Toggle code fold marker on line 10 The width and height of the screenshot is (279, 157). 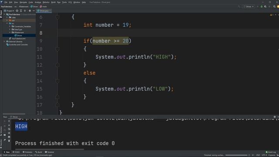click(x=58, y=49)
